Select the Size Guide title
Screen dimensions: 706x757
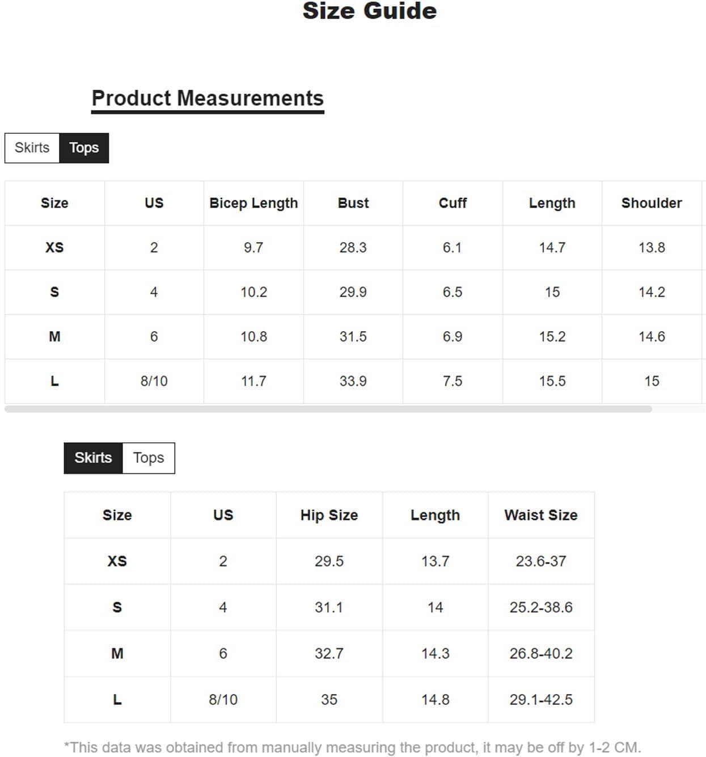click(370, 11)
